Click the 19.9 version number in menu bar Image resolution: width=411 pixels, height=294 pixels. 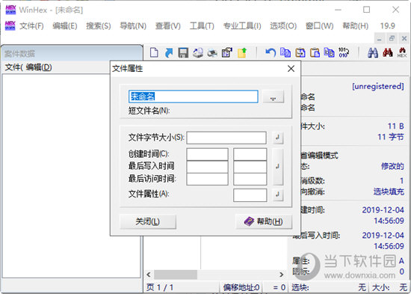(388, 25)
